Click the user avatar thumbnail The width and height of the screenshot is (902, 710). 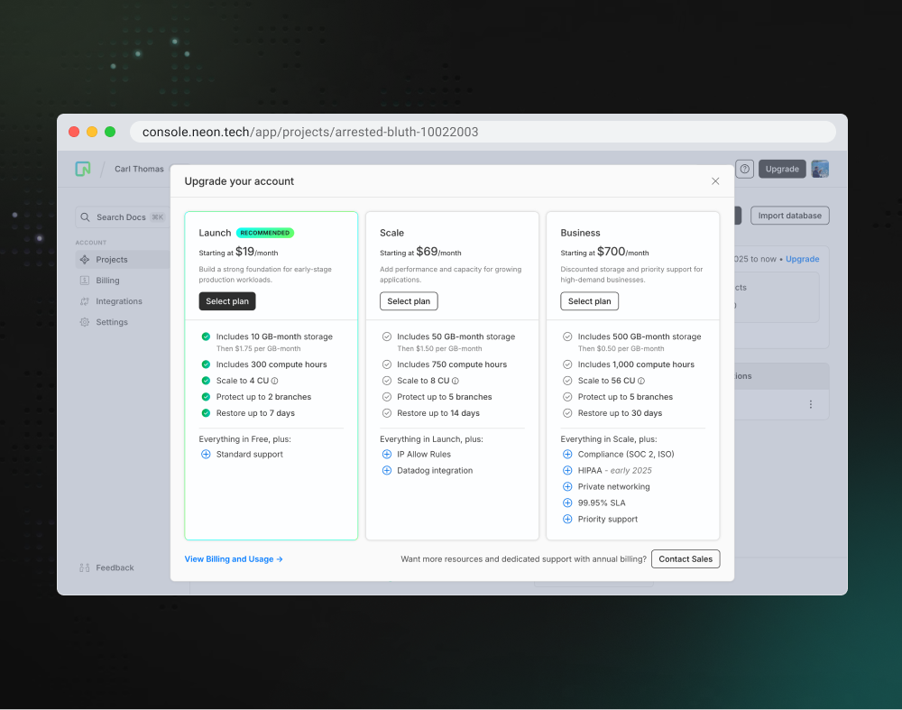[819, 169]
